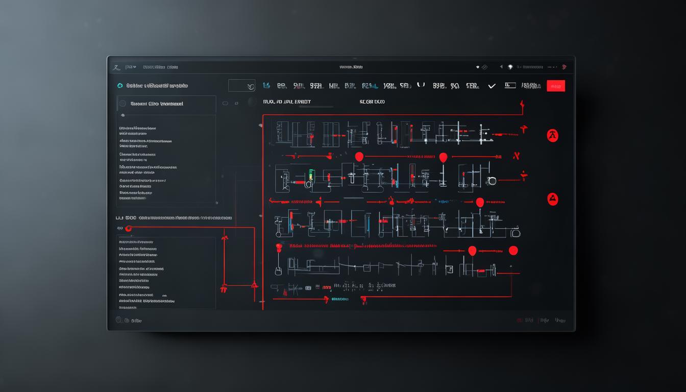Click the circular icon in bottom-left status bar

click(x=119, y=320)
